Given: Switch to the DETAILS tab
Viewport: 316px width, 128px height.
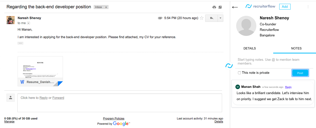Looking at the screenshot, I should coord(250,48).
